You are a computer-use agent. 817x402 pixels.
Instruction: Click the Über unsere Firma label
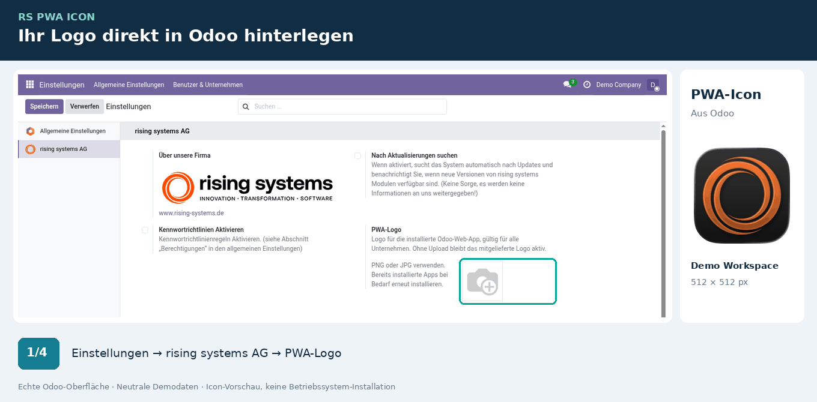pyautogui.click(x=184, y=155)
